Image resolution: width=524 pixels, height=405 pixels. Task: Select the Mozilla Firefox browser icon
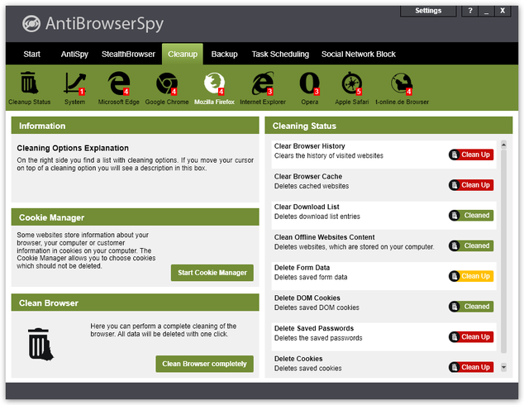(x=214, y=83)
